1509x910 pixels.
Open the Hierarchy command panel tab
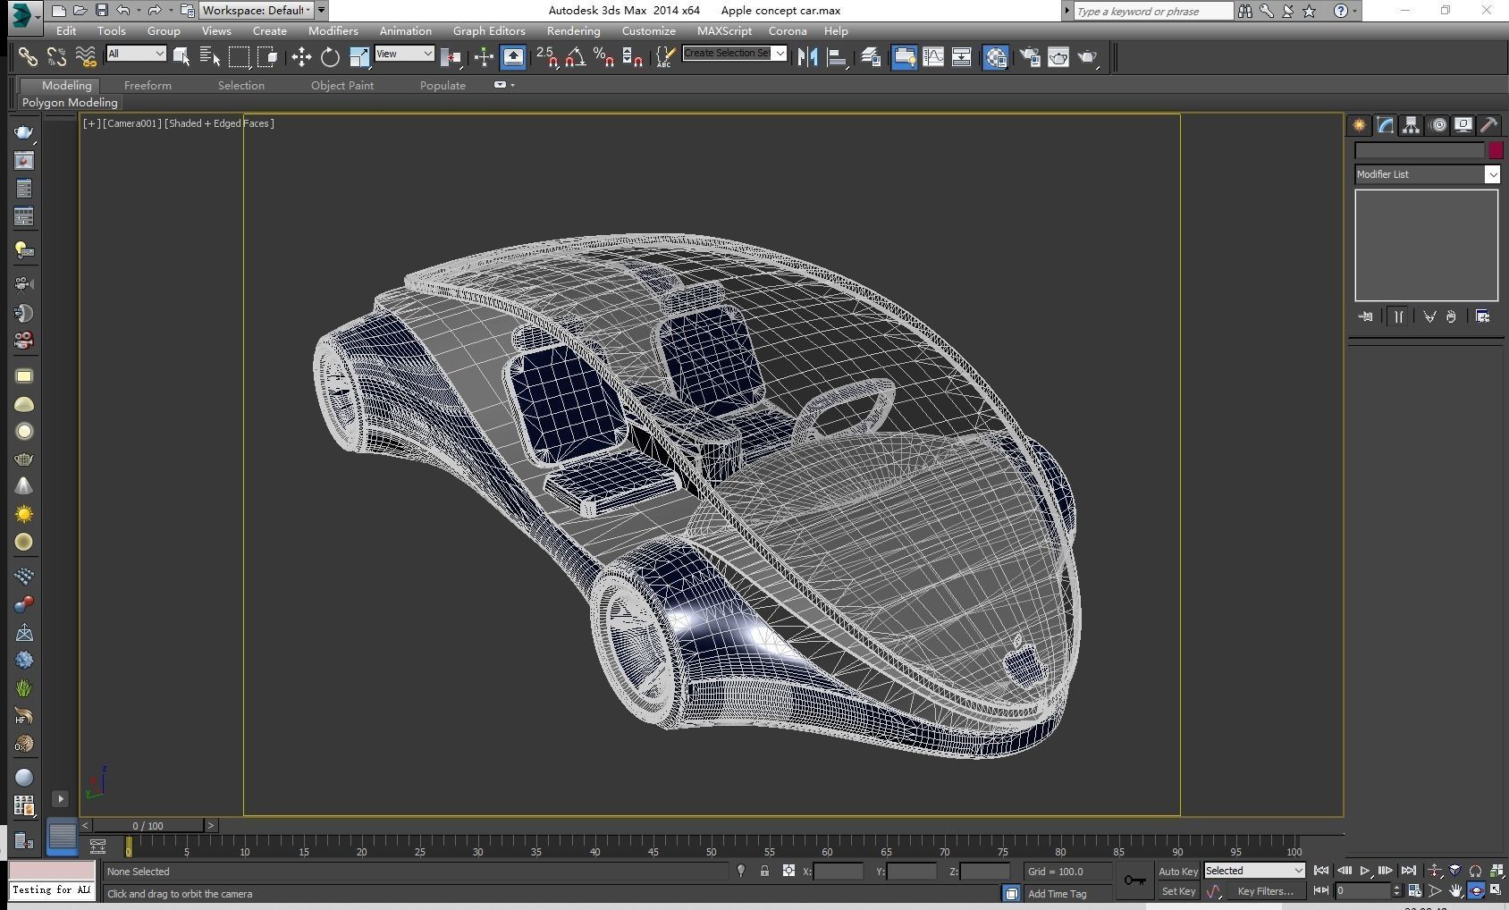tap(1411, 125)
